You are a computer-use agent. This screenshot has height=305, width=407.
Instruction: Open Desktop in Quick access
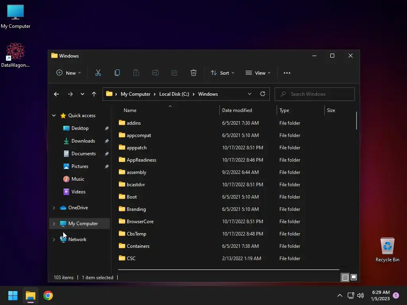[79, 128]
